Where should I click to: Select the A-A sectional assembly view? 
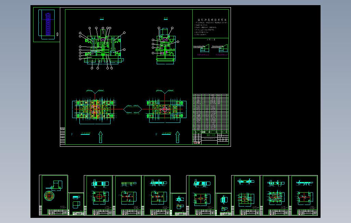[102, 48]
